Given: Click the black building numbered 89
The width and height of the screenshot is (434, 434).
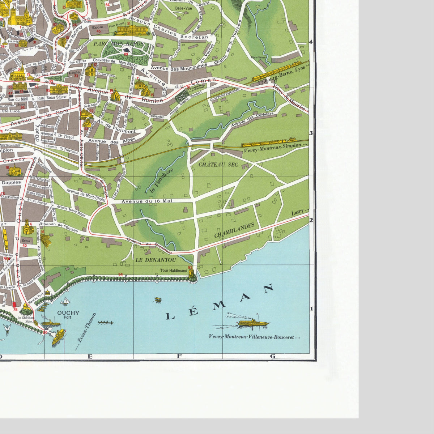Looking at the screenshot, I should (127, 50).
